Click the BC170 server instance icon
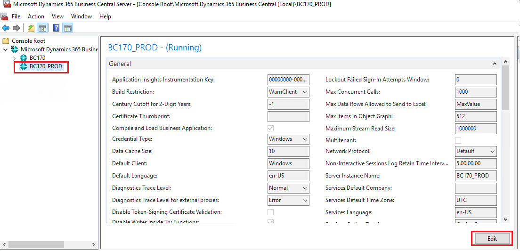The height and width of the screenshot is (251, 520). 24,58
